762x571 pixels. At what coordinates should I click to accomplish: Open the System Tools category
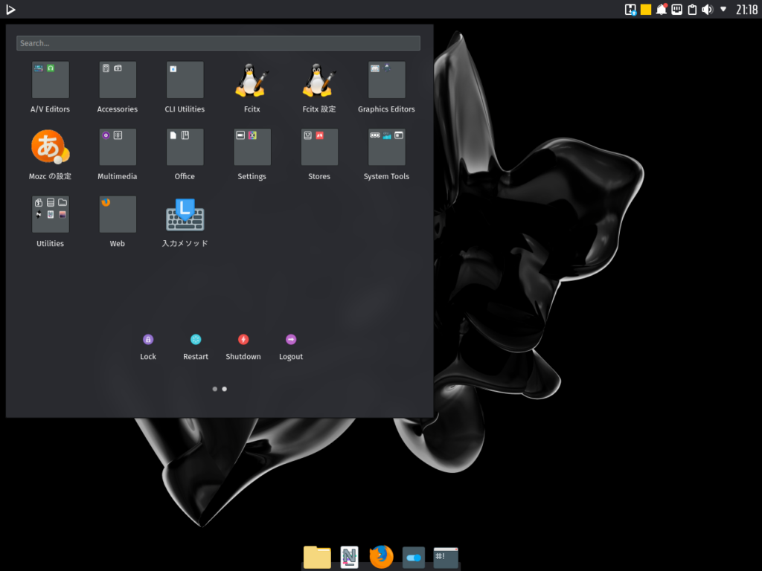click(386, 146)
